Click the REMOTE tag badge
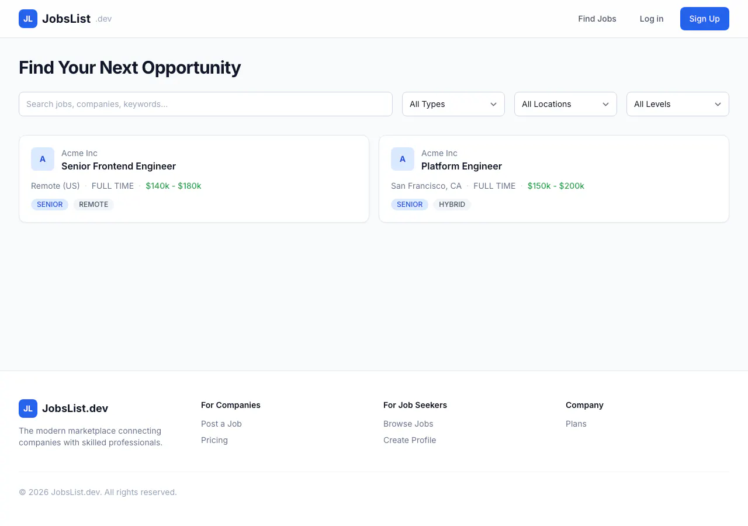 point(93,205)
